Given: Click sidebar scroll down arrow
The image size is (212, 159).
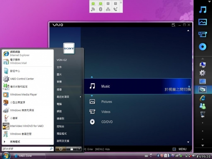Looking at the screenshot, I should (x=202, y=145).
